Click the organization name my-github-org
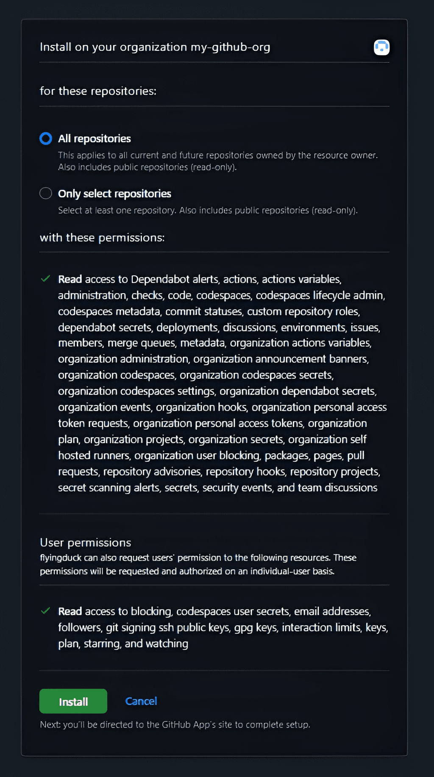This screenshot has width=434, height=777. point(231,47)
